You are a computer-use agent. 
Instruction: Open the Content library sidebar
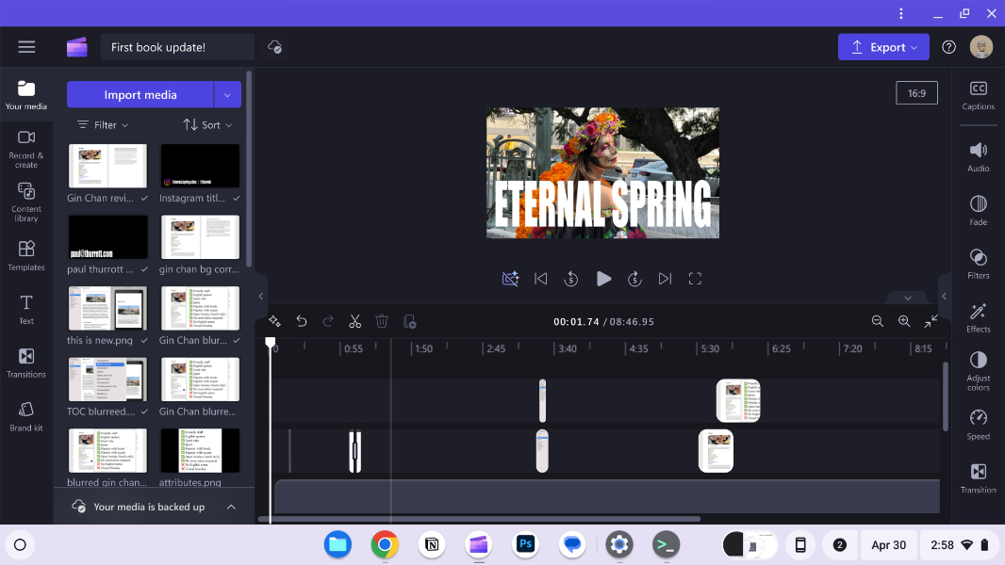[x=26, y=202]
